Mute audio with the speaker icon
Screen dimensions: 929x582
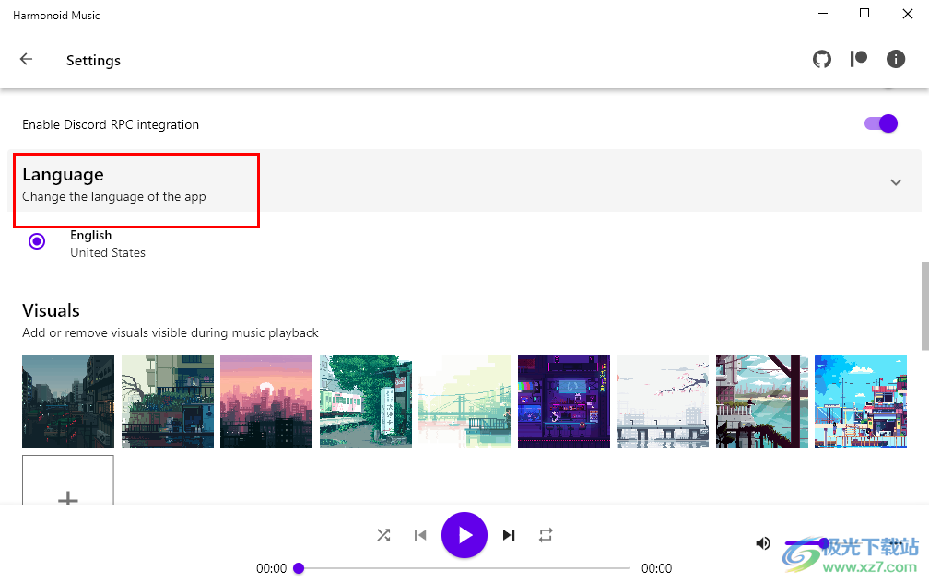click(x=763, y=543)
